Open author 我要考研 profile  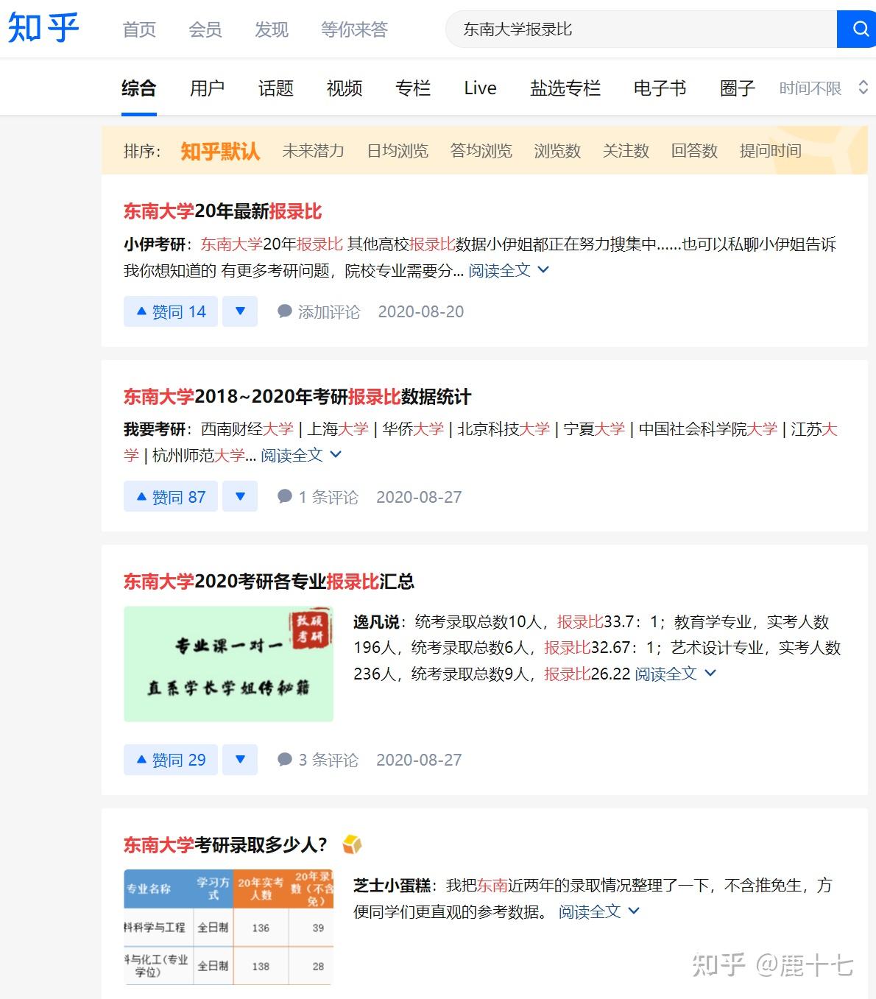pos(155,429)
